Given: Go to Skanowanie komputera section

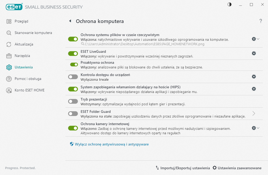Looking at the screenshot, I should tap(33, 33).
